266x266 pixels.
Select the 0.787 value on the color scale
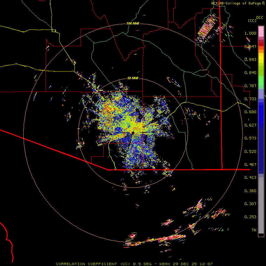click(250, 86)
